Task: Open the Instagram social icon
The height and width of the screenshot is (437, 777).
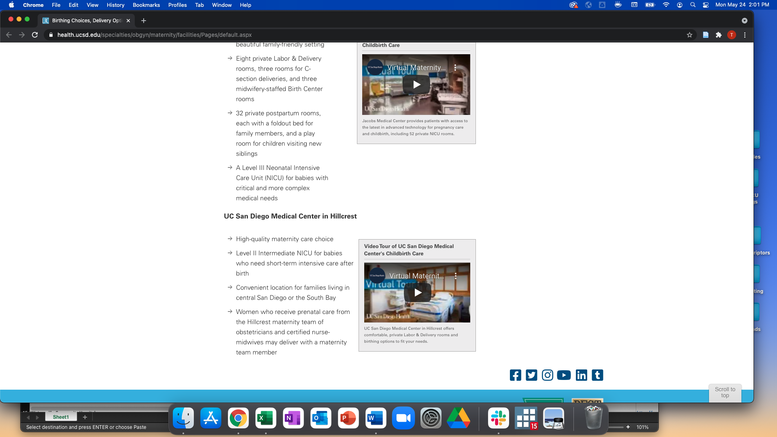Action: [548, 375]
